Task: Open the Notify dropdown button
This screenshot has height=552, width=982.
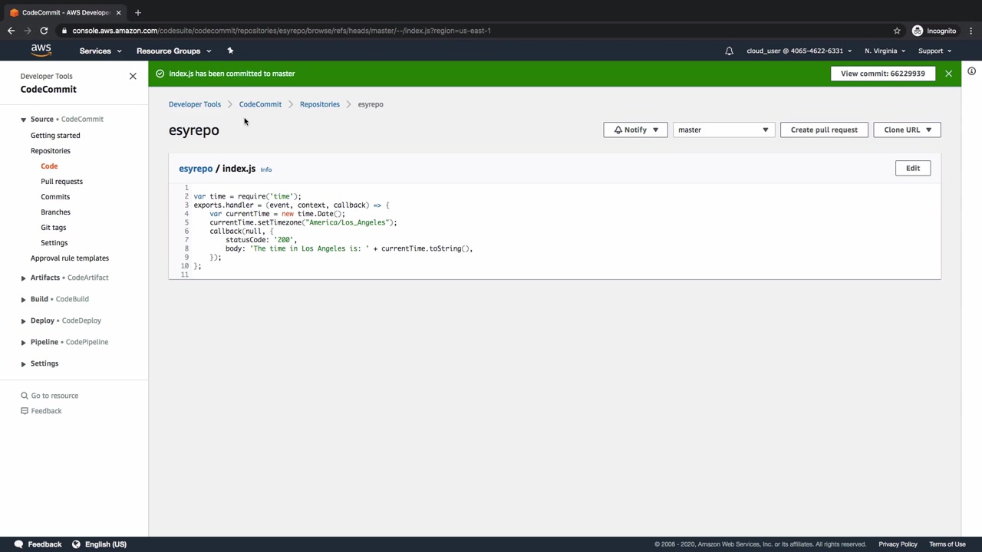Action: click(635, 130)
